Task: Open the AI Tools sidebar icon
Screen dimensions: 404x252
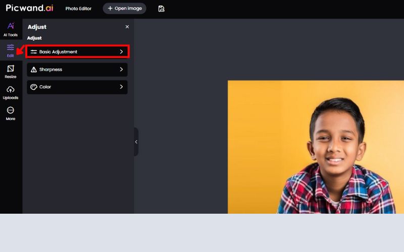Action: [x=11, y=27]
